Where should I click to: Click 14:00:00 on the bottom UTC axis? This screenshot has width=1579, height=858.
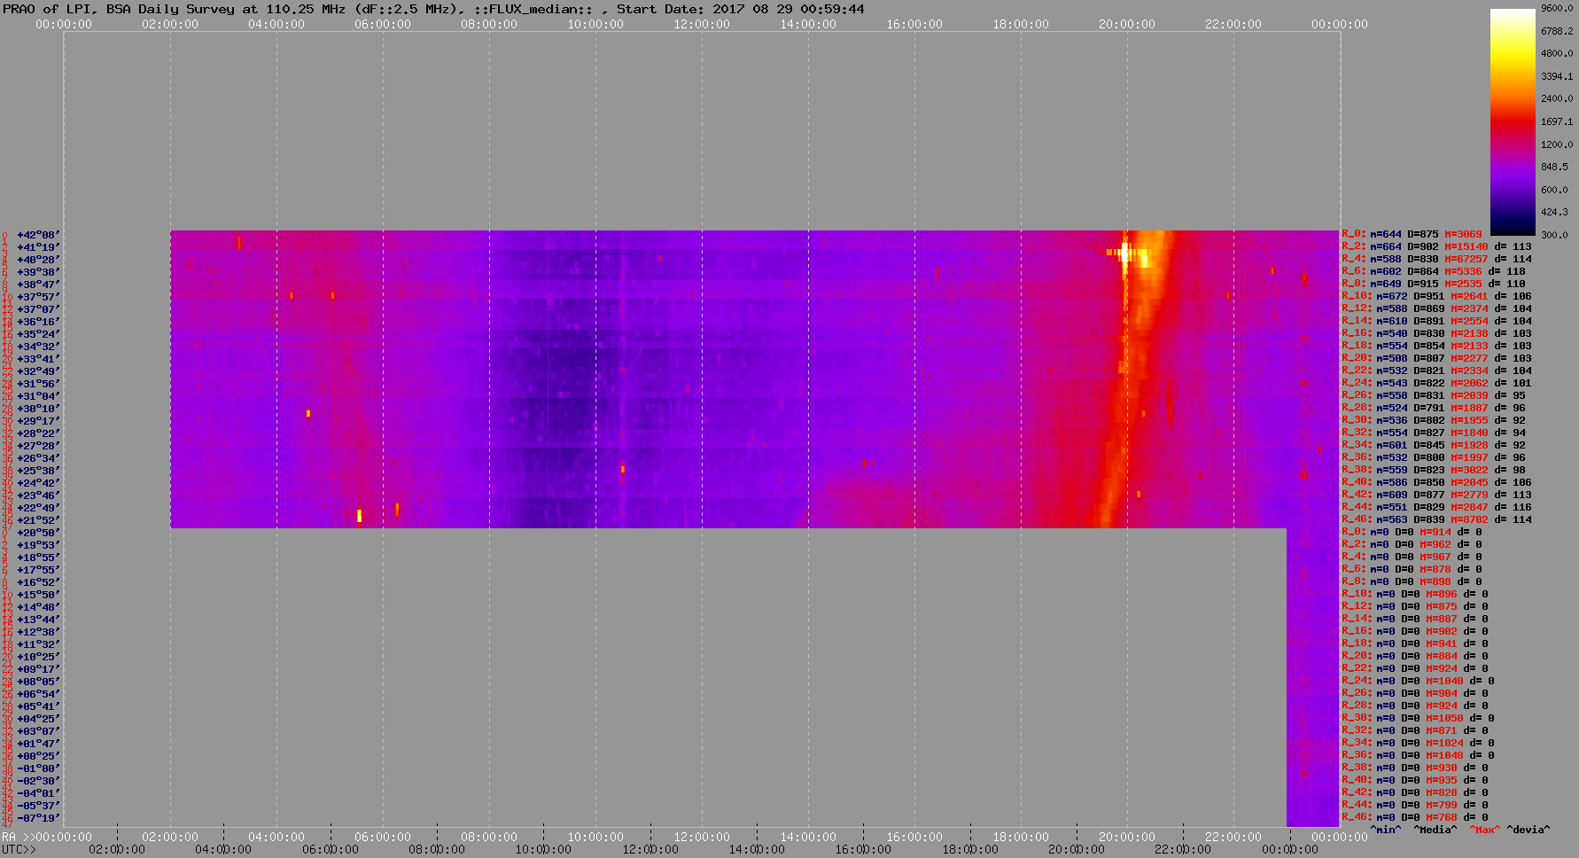(756, 849)
